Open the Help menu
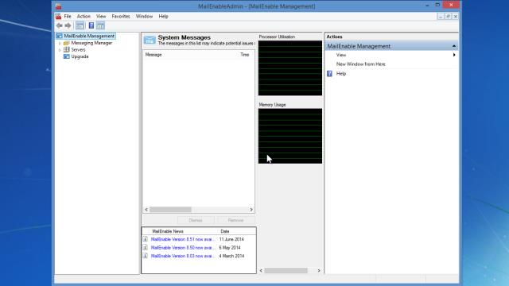Viewport: 509px width, 286px height. click(163, 16)
